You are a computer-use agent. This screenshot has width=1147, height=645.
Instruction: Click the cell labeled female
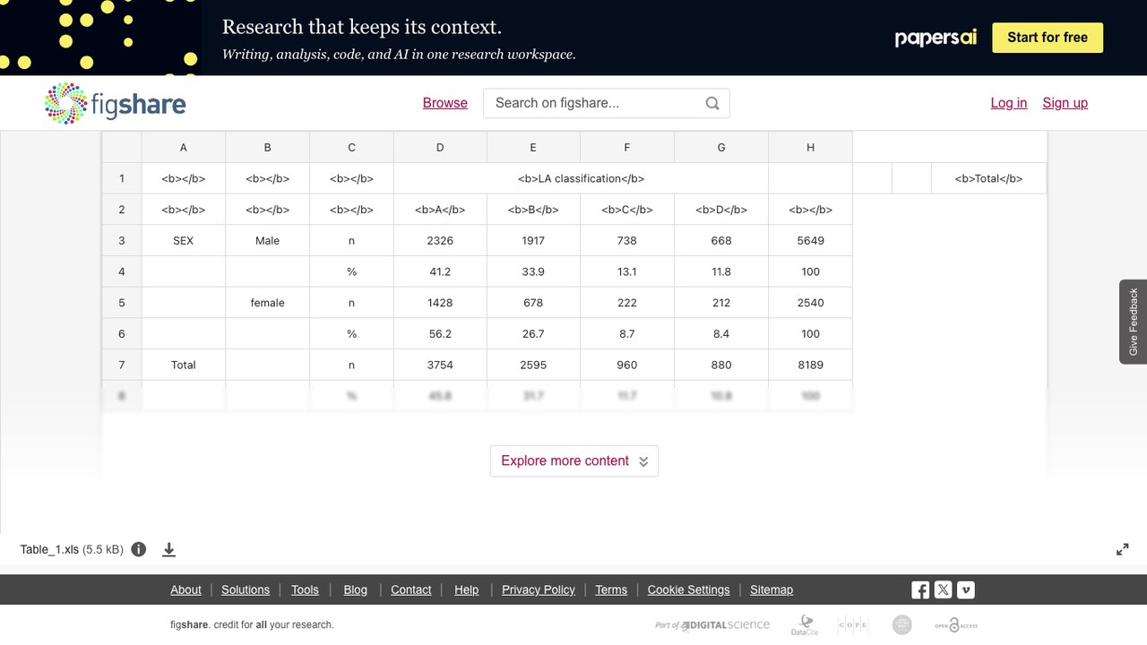pos(267,303)
